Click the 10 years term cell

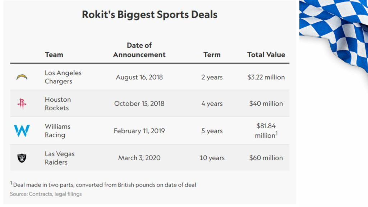coord(212,158)
